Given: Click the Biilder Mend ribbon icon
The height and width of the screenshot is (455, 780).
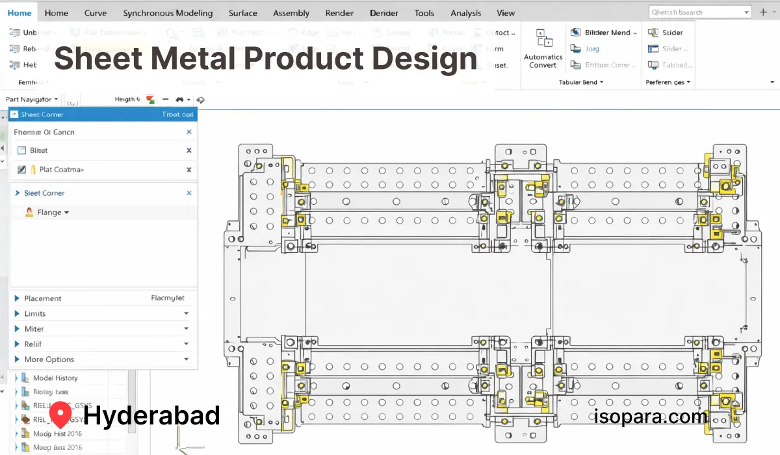Looking at the screenshot, I should pyautogui.click(x=575, y=32).
